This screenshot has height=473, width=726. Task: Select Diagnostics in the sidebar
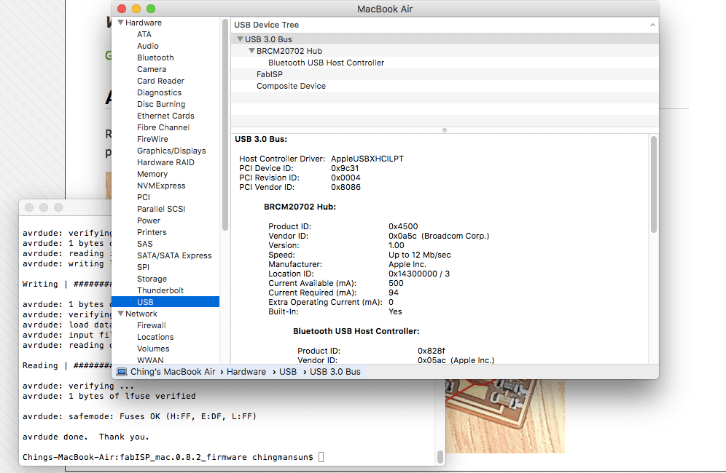[x=159, y=92]
